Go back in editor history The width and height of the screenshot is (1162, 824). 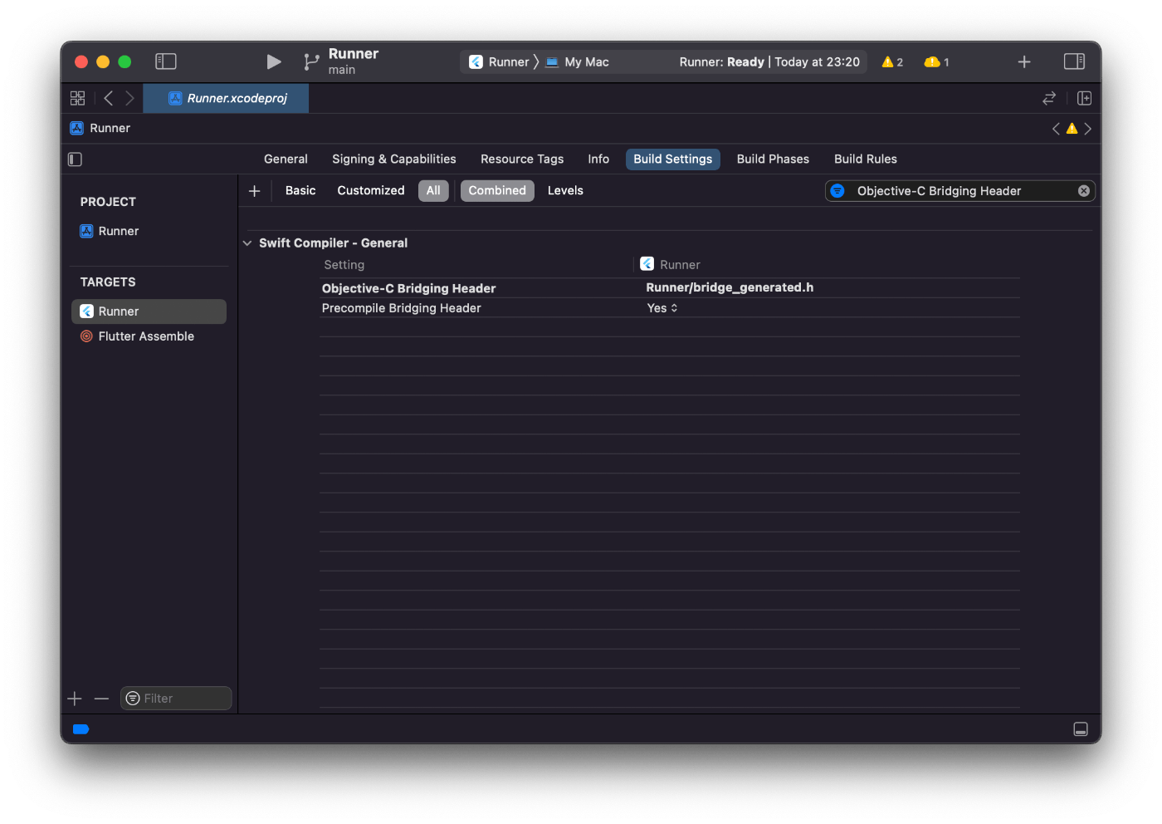click(108, 98)
